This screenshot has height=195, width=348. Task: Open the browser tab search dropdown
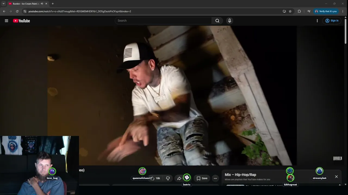pyautogui.click(x=4, y=4)
